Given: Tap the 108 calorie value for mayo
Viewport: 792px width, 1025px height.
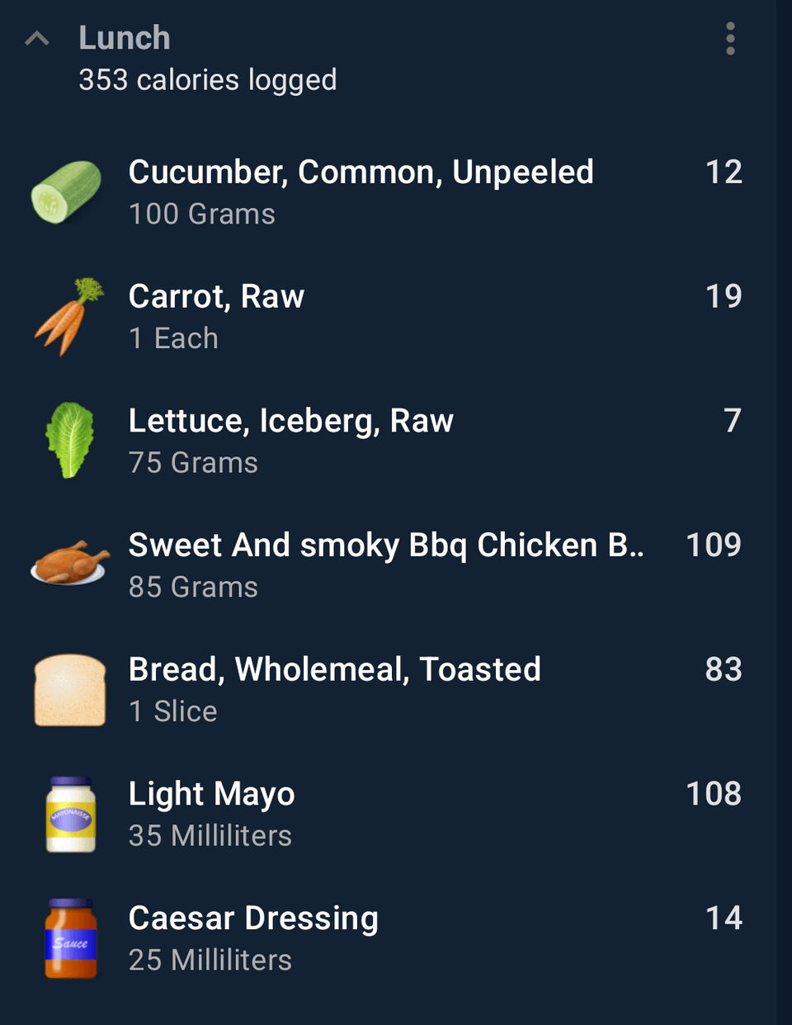Looking at the screenshot, I should point(714,794).
